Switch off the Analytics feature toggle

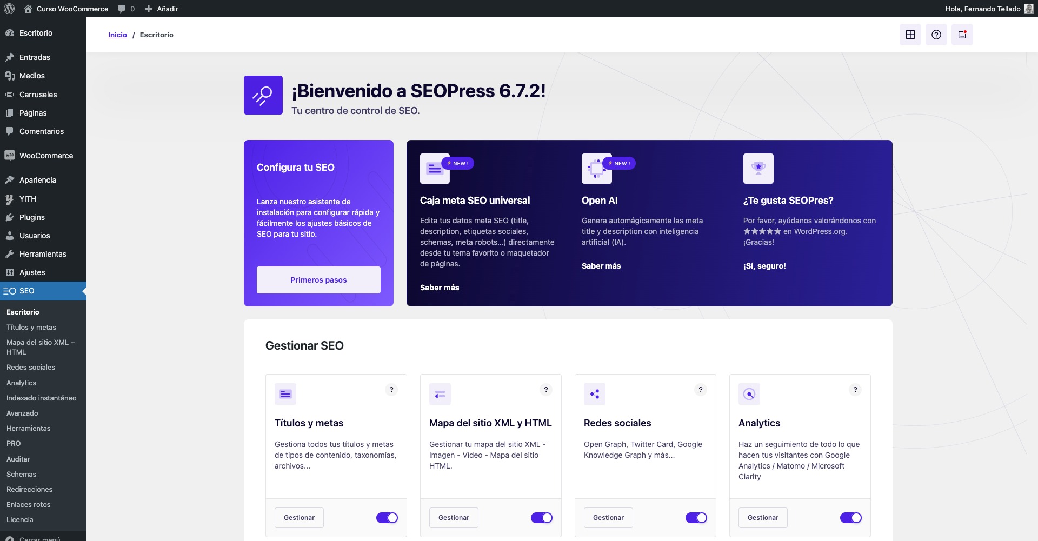851,518
